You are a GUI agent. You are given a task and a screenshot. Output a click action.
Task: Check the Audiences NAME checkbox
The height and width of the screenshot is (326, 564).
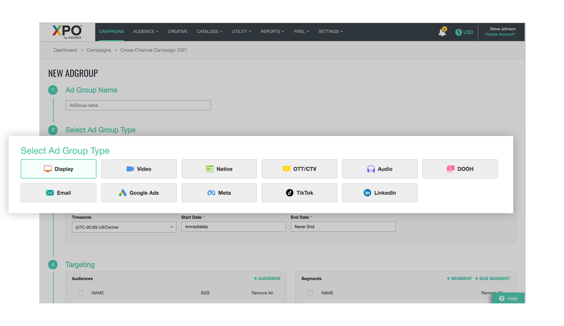pyautogui.click(x=81, y=293)
